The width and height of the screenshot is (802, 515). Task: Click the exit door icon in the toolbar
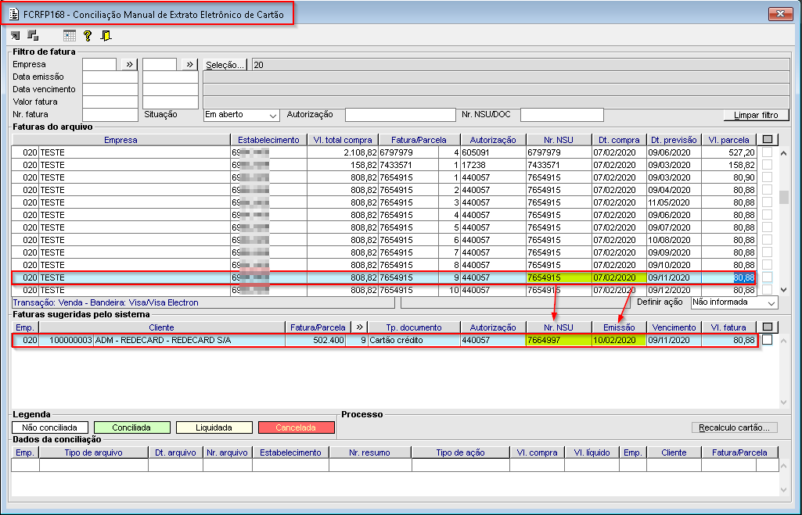click(x=106, y=36)
